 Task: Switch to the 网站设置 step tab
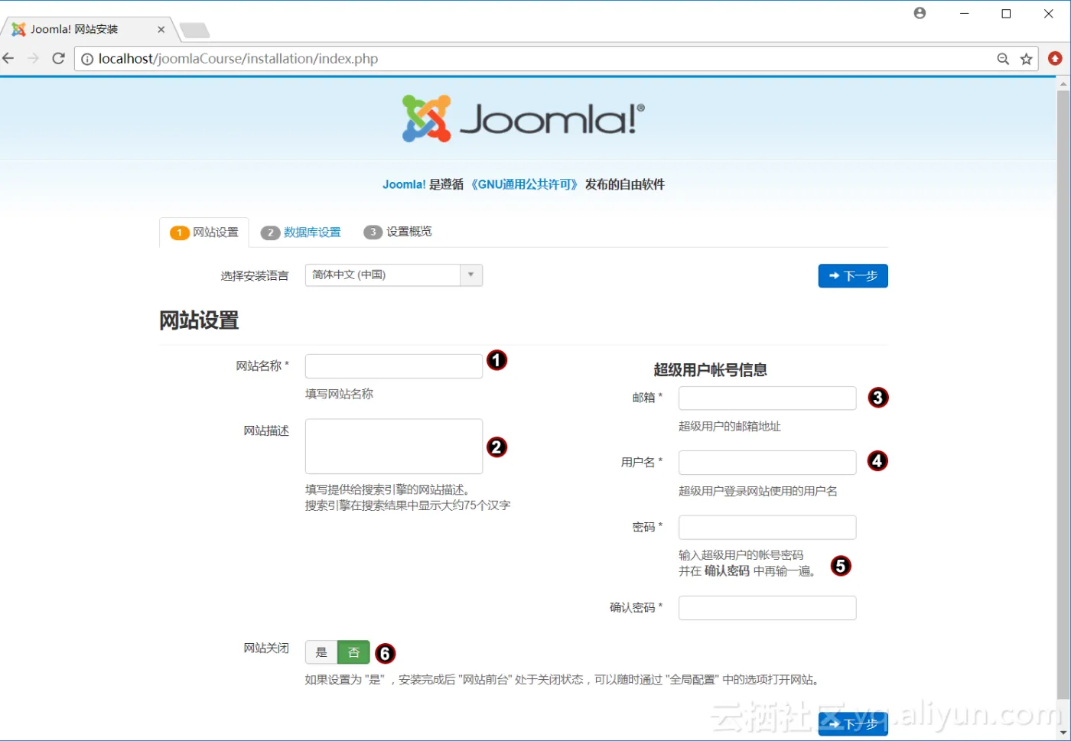pos(204,232)
